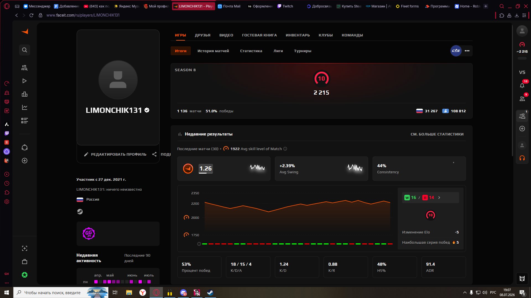
Task: Switch to ДРУЗЬЯ tab
Action: [x=202, y=35]
